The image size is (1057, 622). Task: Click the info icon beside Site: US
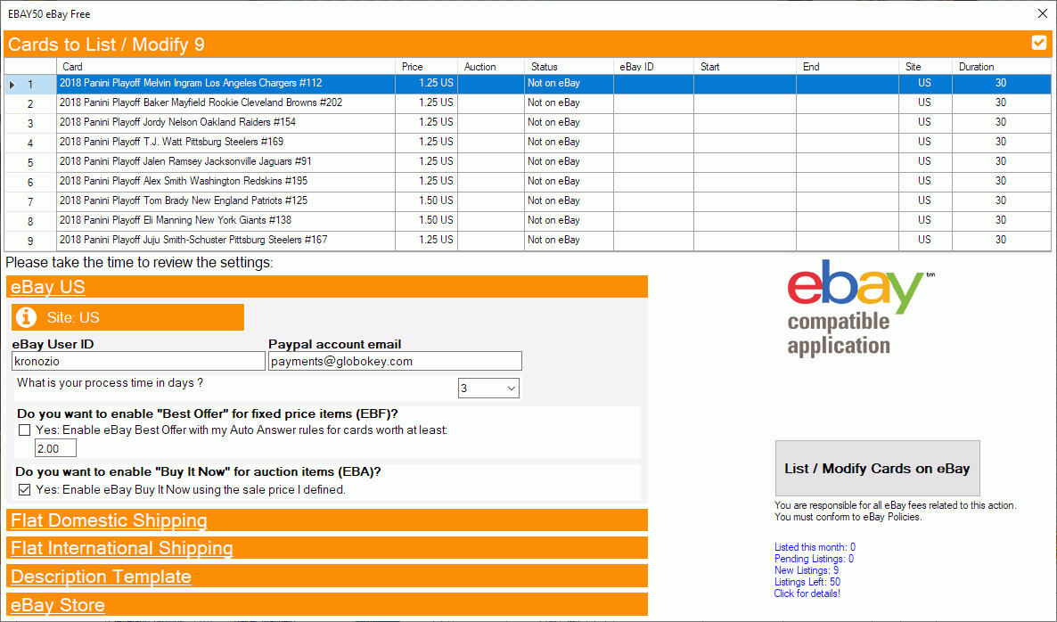click(26, 317)
